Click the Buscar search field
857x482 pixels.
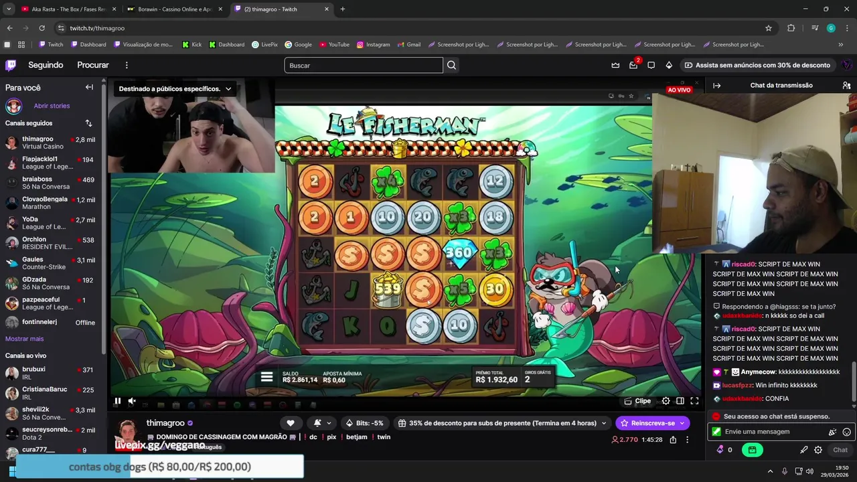[364, 65]
